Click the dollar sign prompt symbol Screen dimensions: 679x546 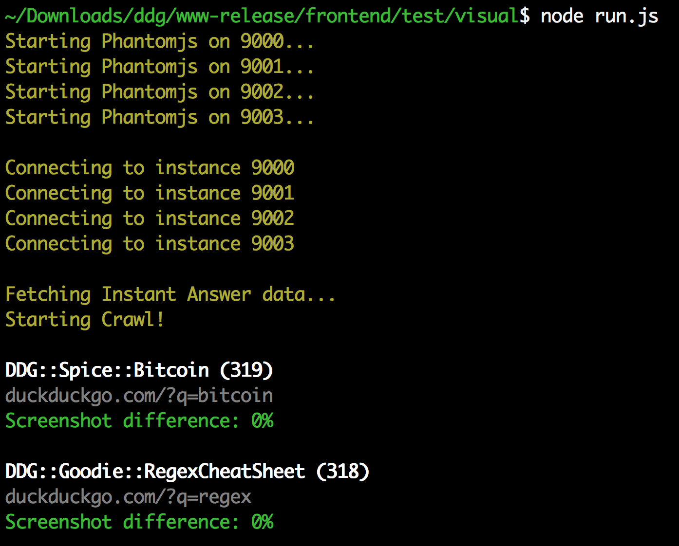[525, 16]
